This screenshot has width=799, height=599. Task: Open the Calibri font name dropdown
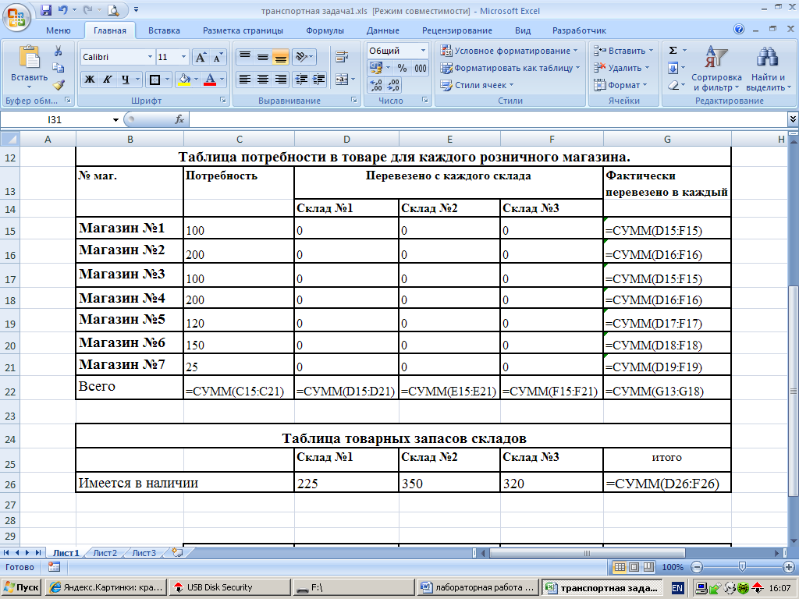tap(150, 57)
